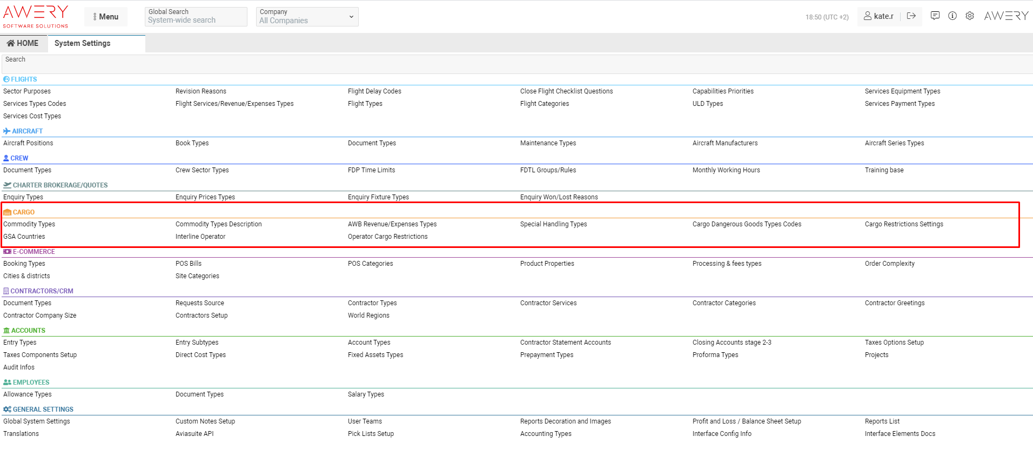1033x450 pixels.
Task: Open the settings gear icon
Action: (x=970, y=16)
